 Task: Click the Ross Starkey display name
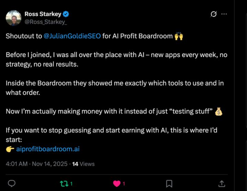tap(43, 14)
